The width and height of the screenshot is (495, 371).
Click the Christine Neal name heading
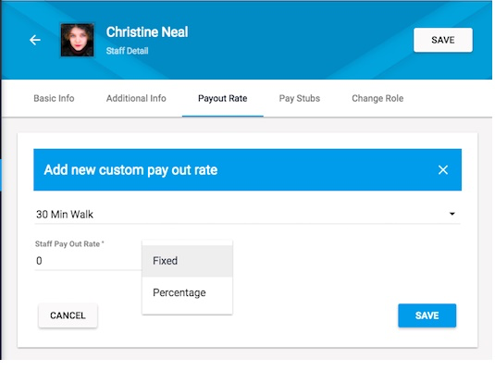click(x=147, y=32)
